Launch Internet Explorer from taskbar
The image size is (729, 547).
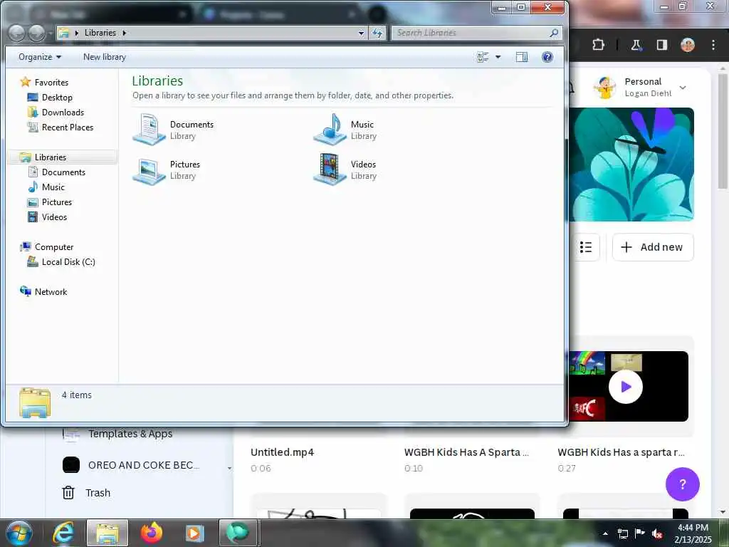(x=63, y=533)
